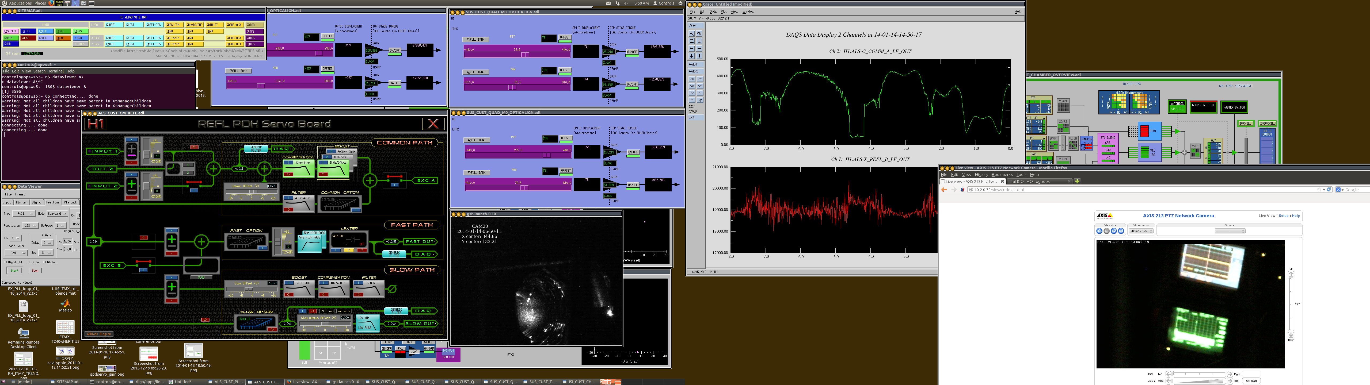Viewport: 1370px width, 385px height.
Task: Click the AS autoscale icon in Grace
Action: pyautogui.click(x=699, y=33)
